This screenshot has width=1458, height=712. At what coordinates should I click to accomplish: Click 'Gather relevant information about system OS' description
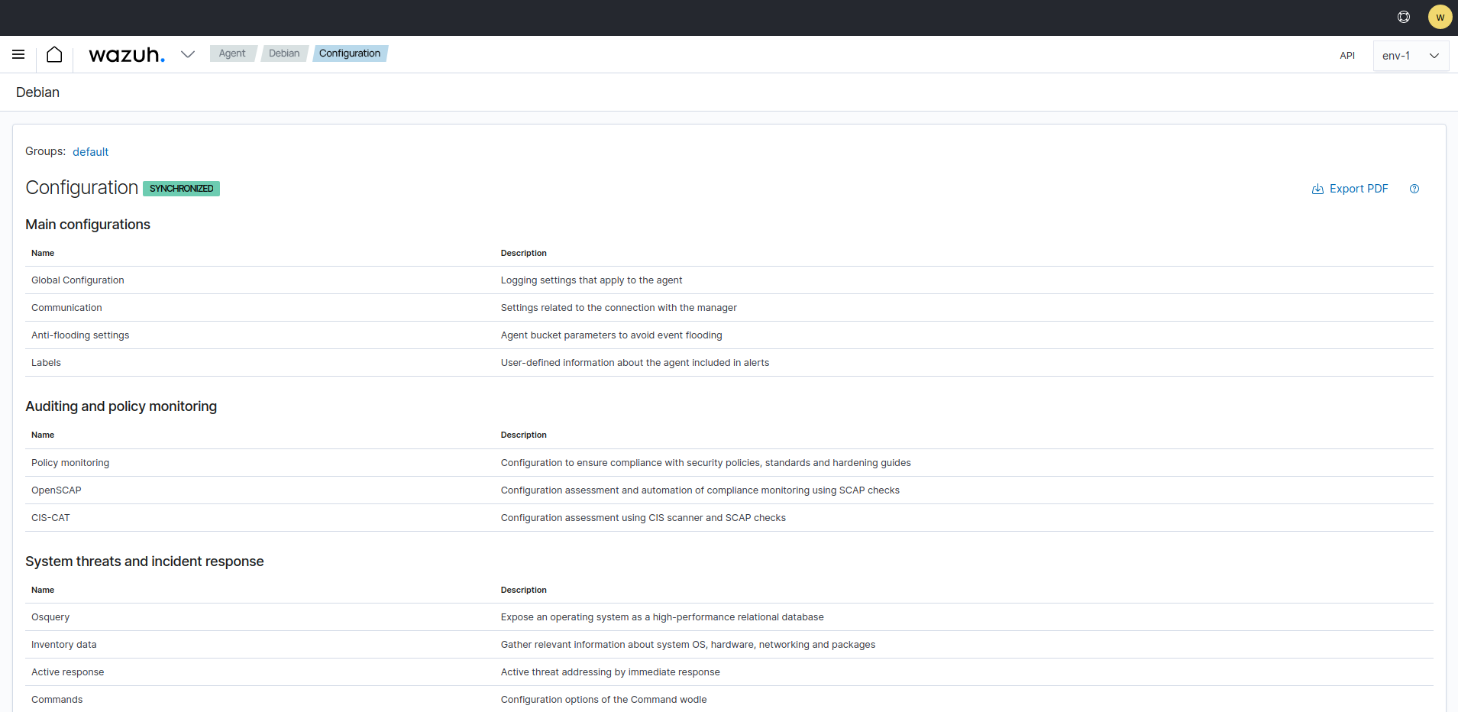[x=688, y=645]
